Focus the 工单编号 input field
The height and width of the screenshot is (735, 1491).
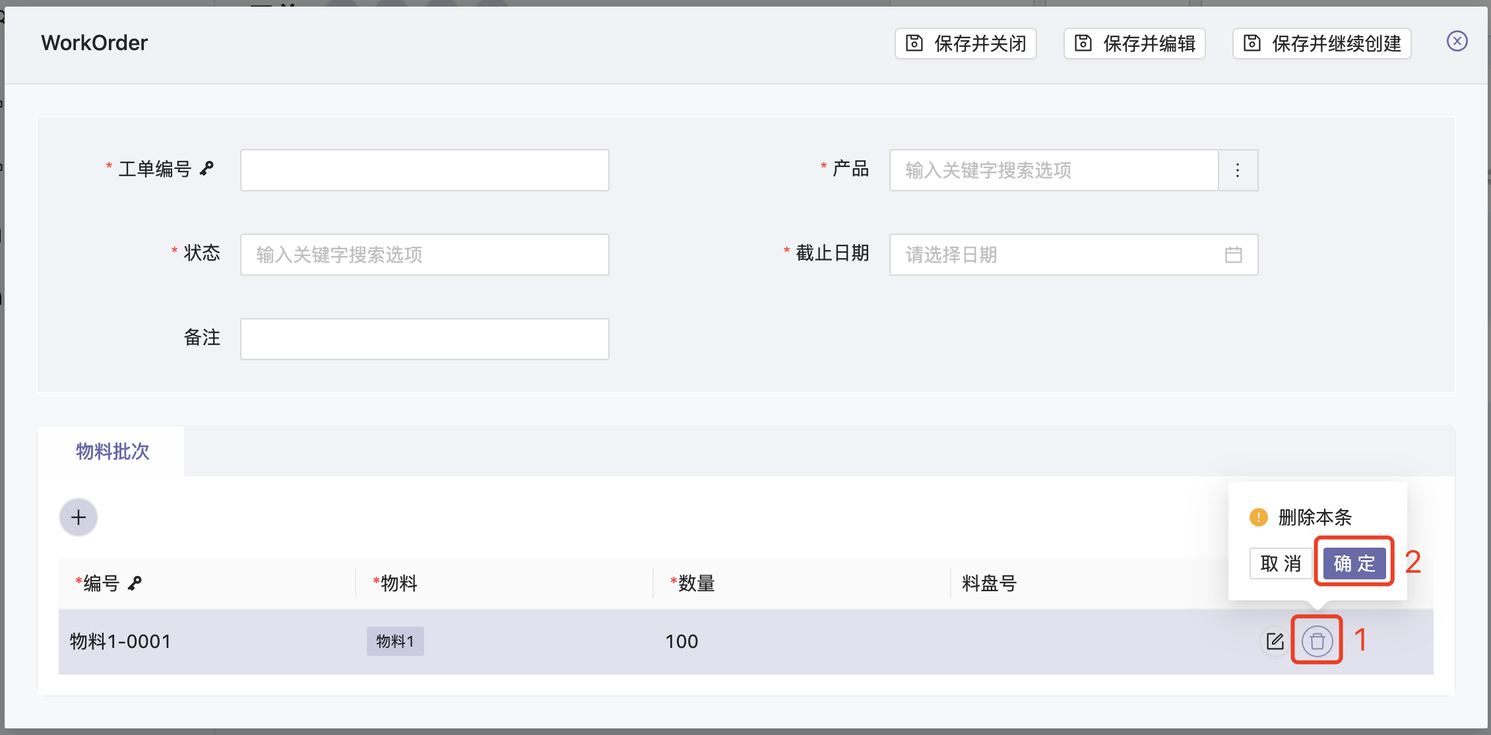(424, 170)
